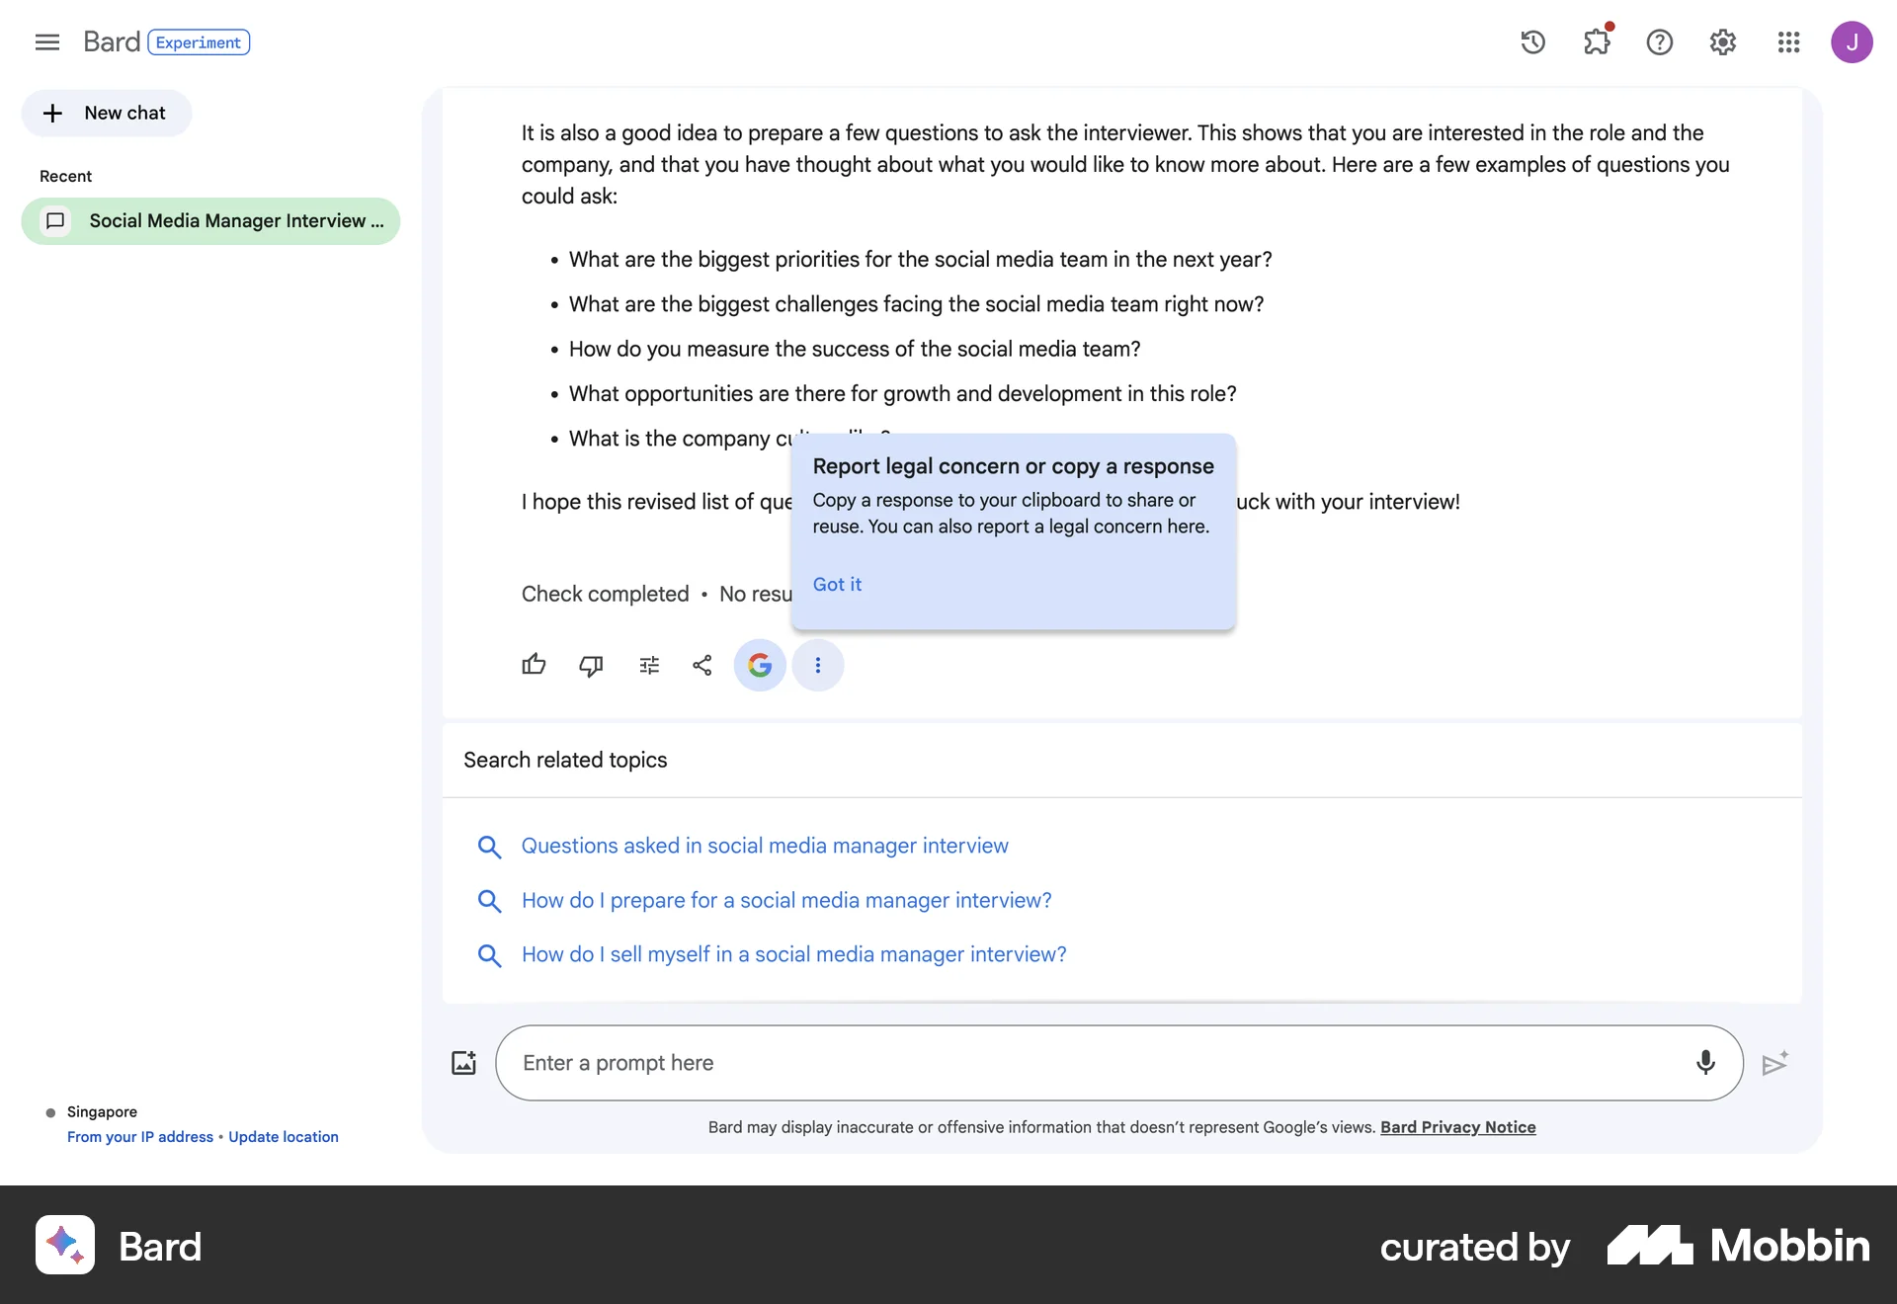Viewport: 1897px width, 1304px height.
Task: Open the help question mark icon
Action: 1660,42
